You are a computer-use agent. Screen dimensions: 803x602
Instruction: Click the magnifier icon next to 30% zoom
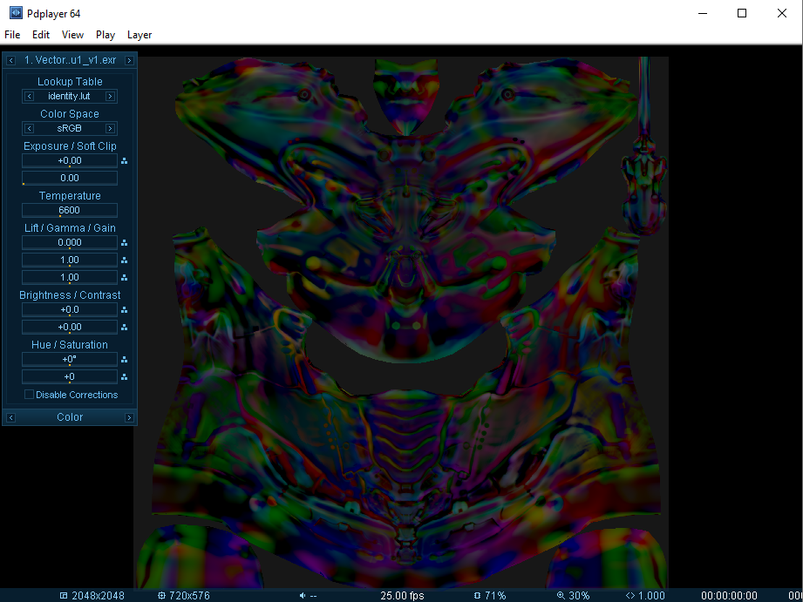[560, 596]
